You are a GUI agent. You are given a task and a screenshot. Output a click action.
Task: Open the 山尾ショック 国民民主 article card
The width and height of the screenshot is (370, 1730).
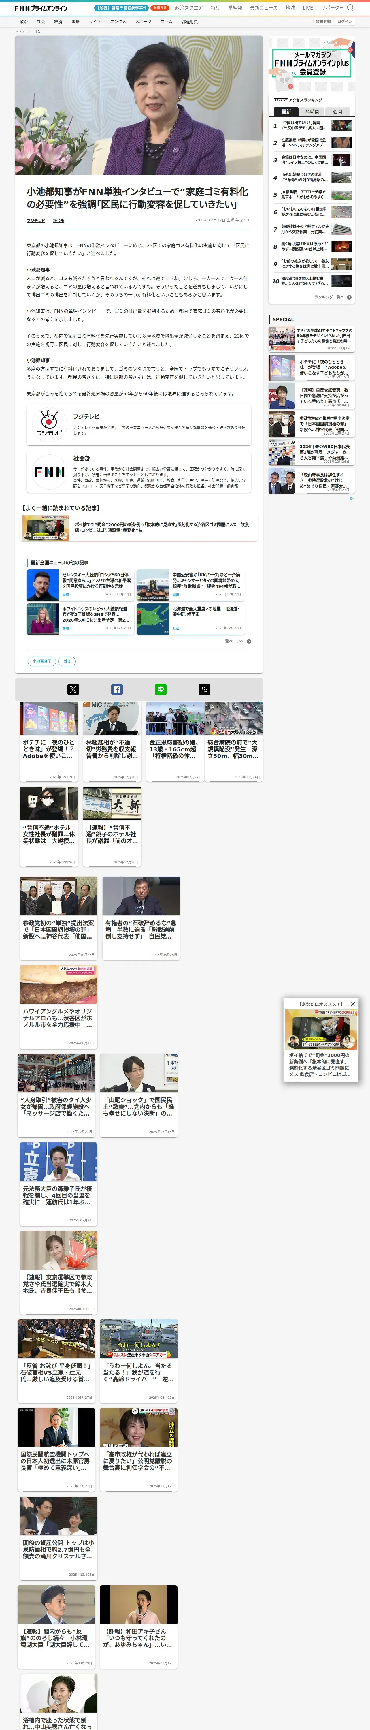pos(139,1095)
